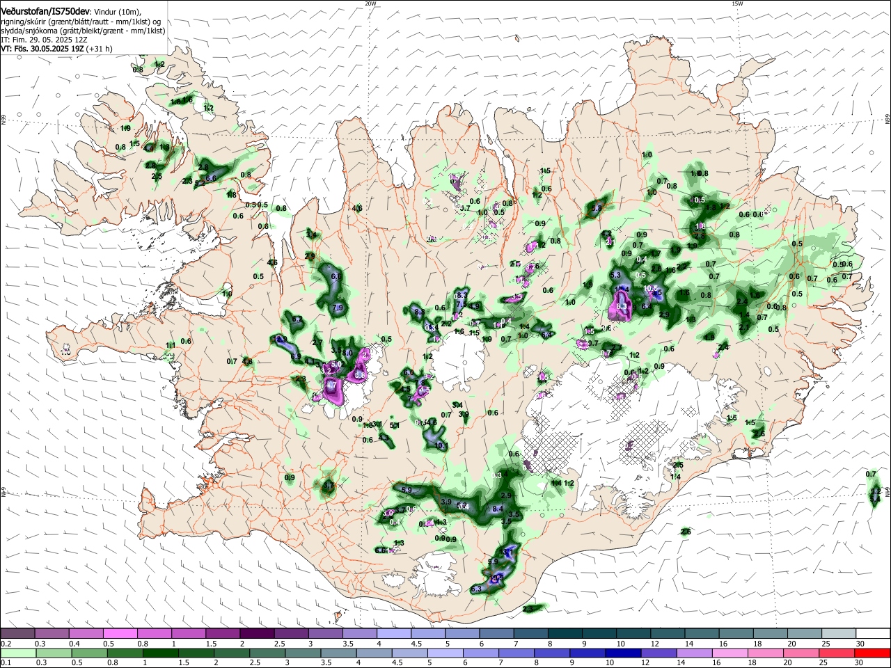This screenshot has width=891, height=668.
Task: Select the pale grey 25 snow legend swatch
Action: [839, 633]
